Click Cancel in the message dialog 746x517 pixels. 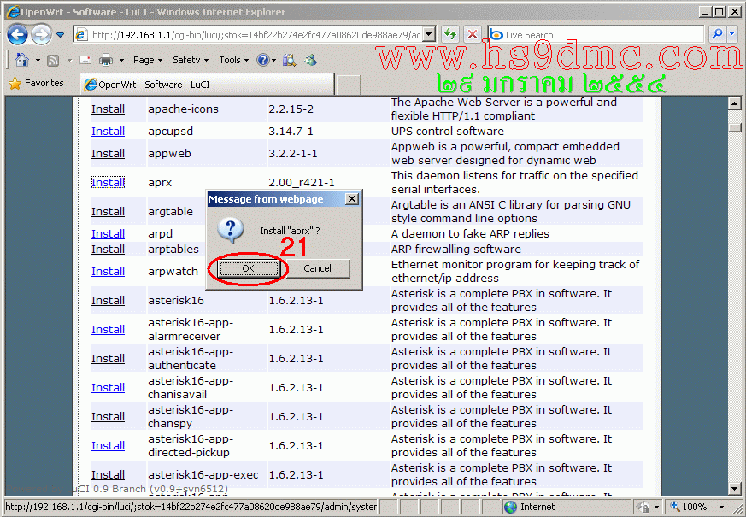317,268
